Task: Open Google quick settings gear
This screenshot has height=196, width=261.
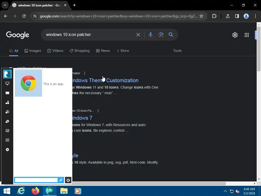Action: coord(235,35)
